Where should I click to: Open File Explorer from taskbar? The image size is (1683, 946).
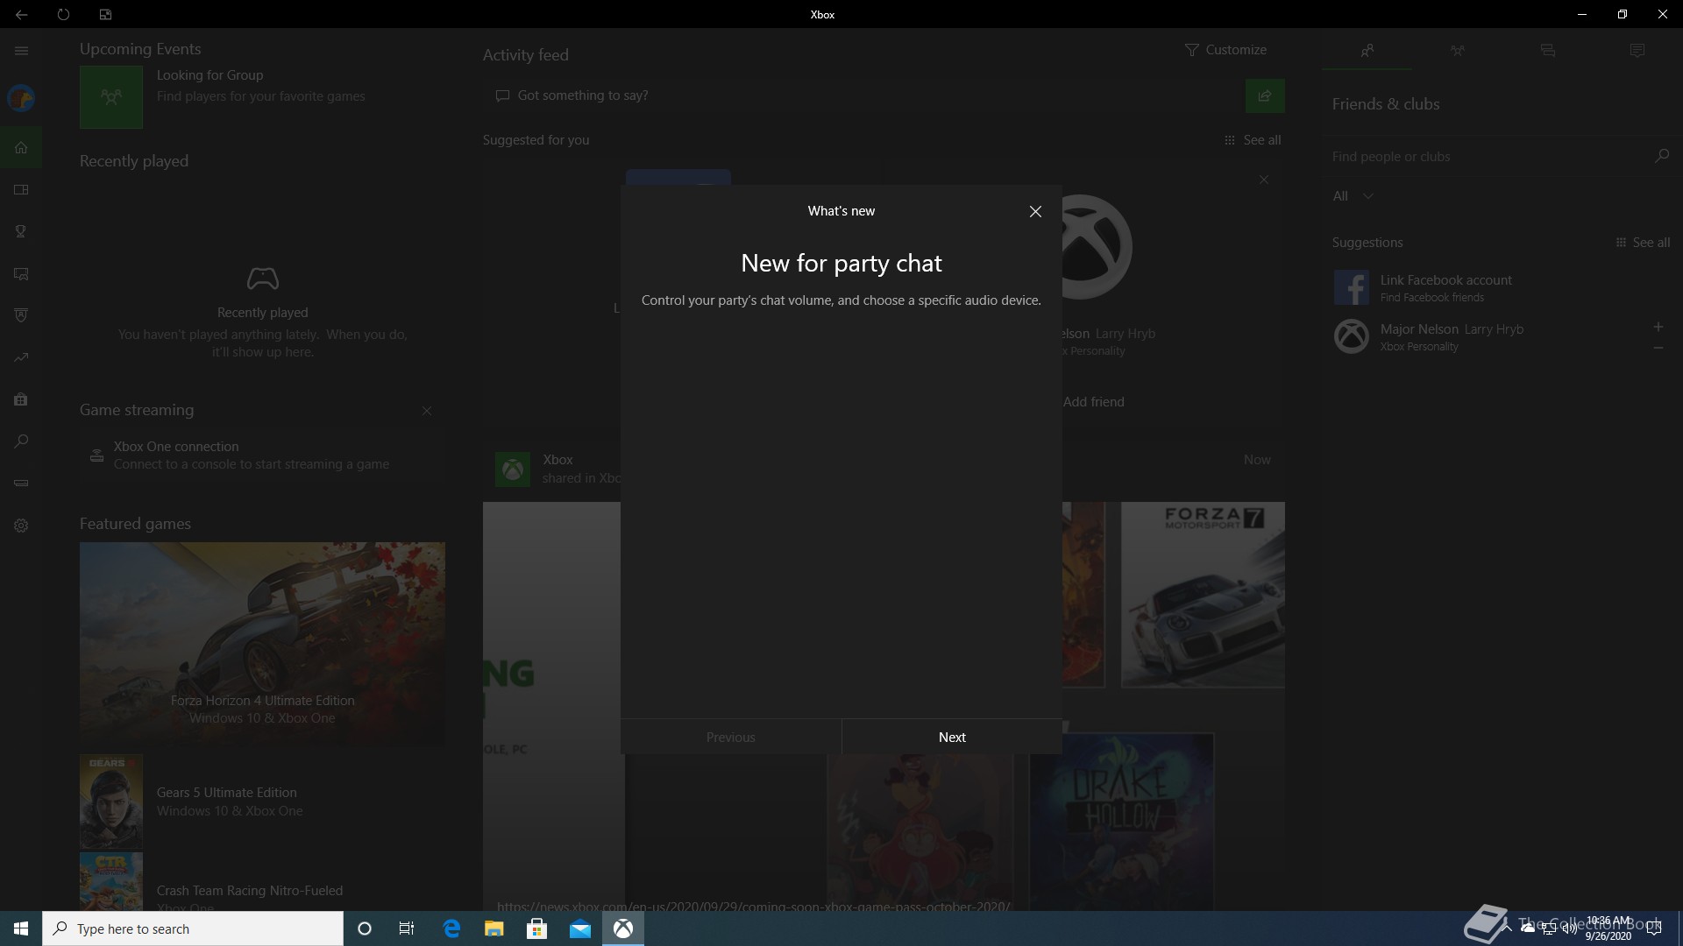pos(494,928)
